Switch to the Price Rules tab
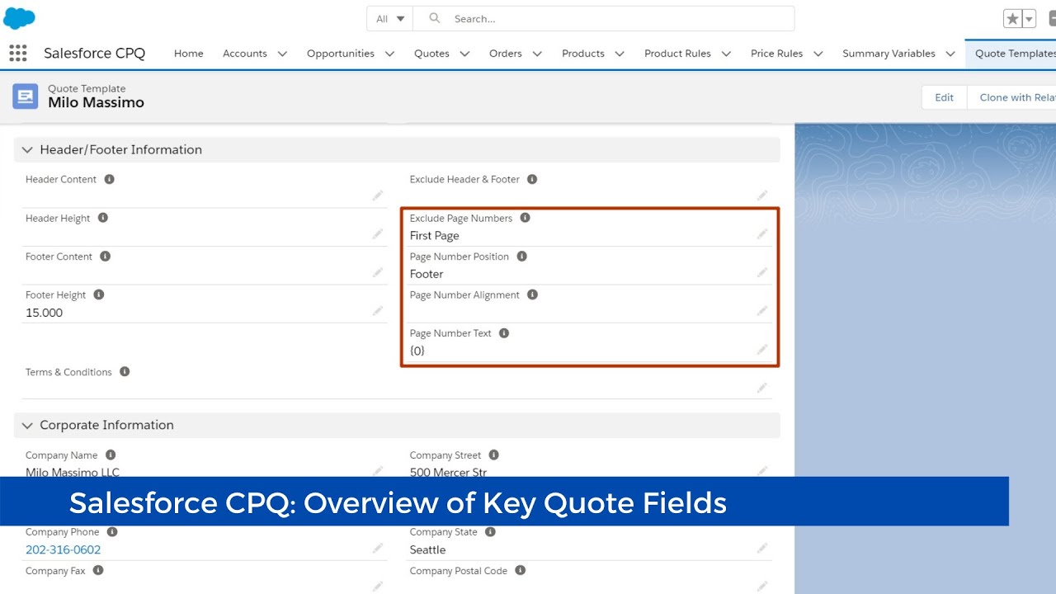The image size is (1056, 594). pyautogui.click(x=776, y=53)
